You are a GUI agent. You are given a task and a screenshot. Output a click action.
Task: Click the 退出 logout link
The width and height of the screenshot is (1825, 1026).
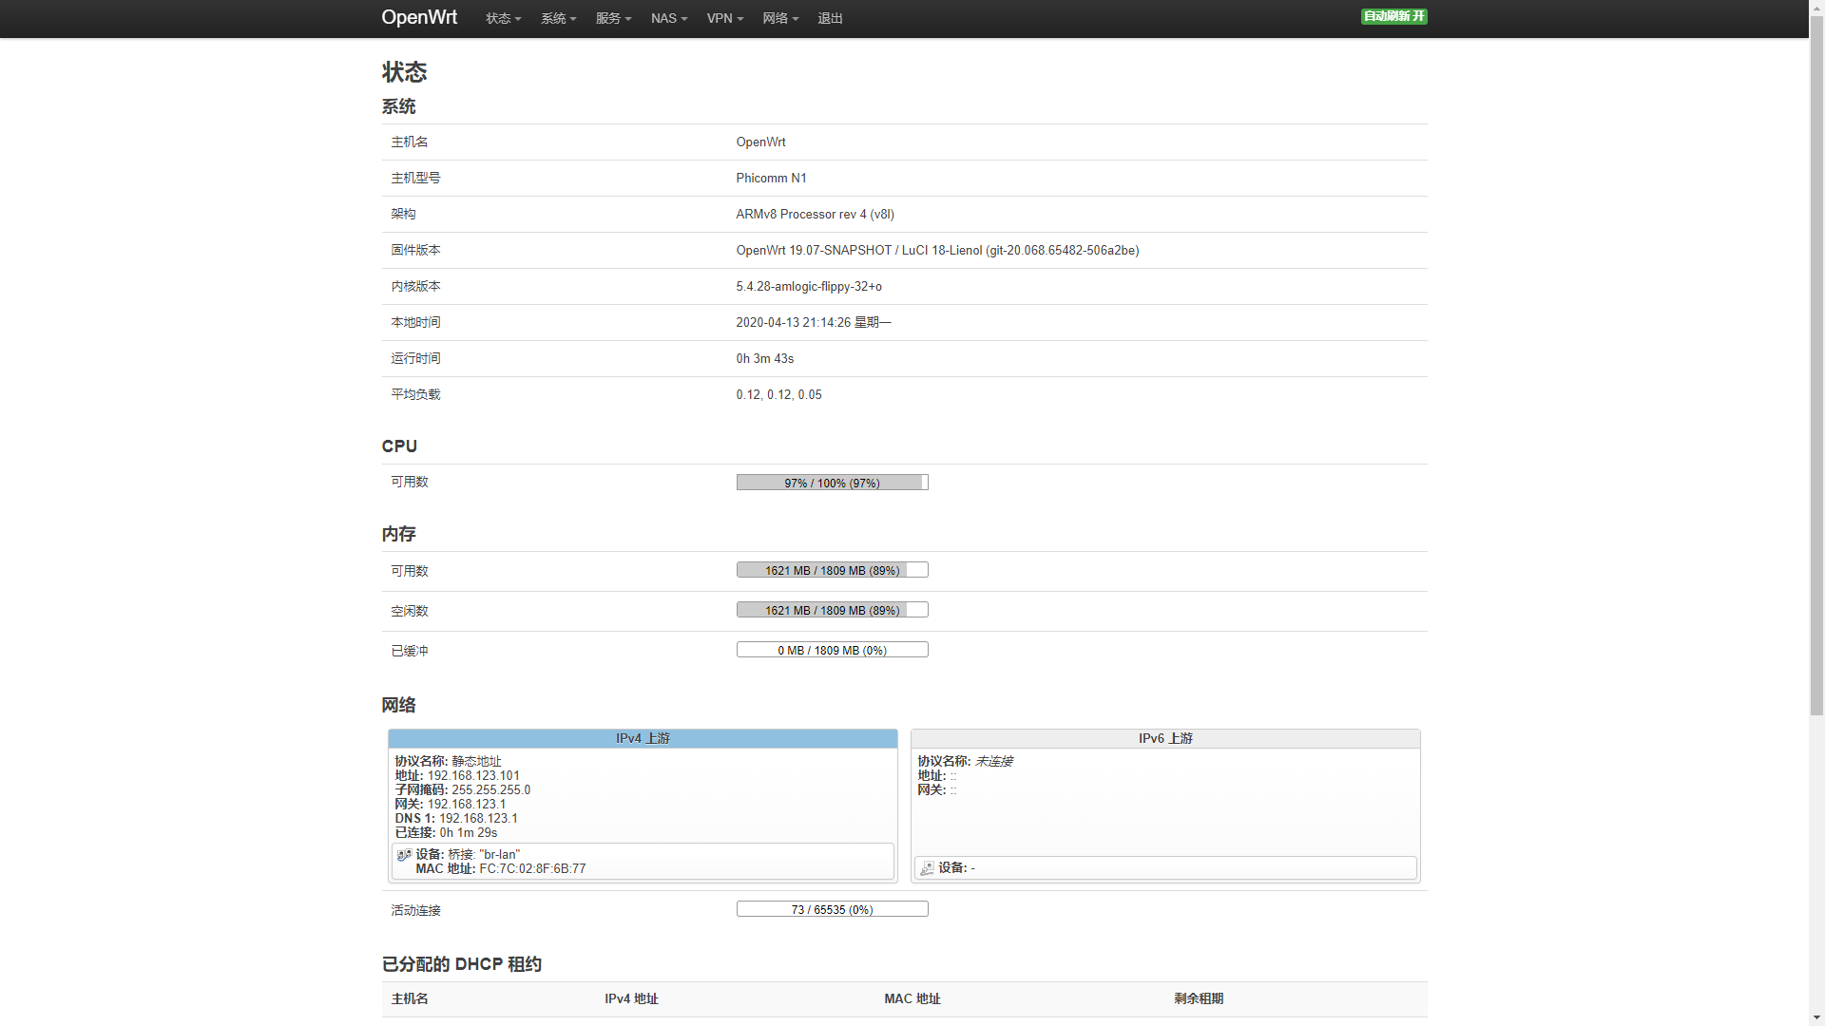tap(830, 18)
